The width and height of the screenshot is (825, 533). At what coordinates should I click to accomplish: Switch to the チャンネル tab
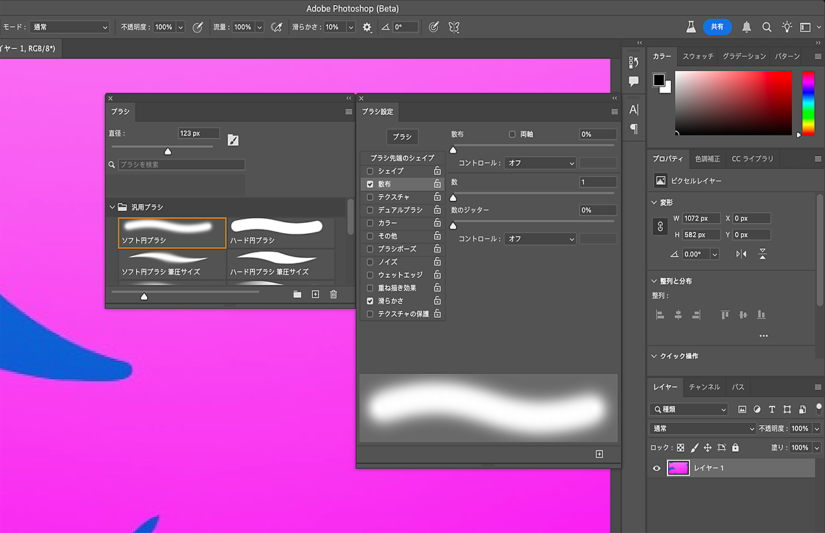pos(704,387)
